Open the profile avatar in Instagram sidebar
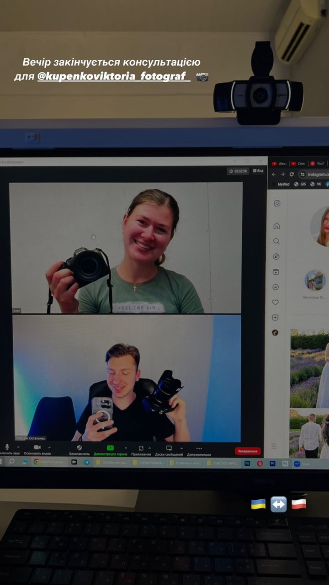The image size is (329, 585). 275,332
